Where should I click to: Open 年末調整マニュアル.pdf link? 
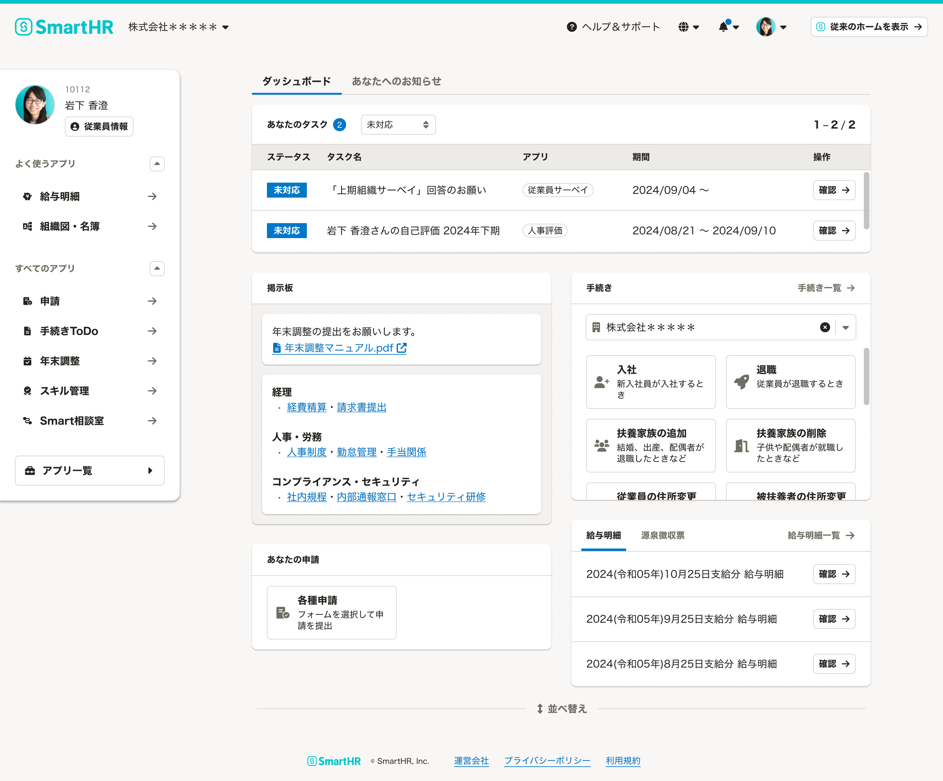coord(339,348)
